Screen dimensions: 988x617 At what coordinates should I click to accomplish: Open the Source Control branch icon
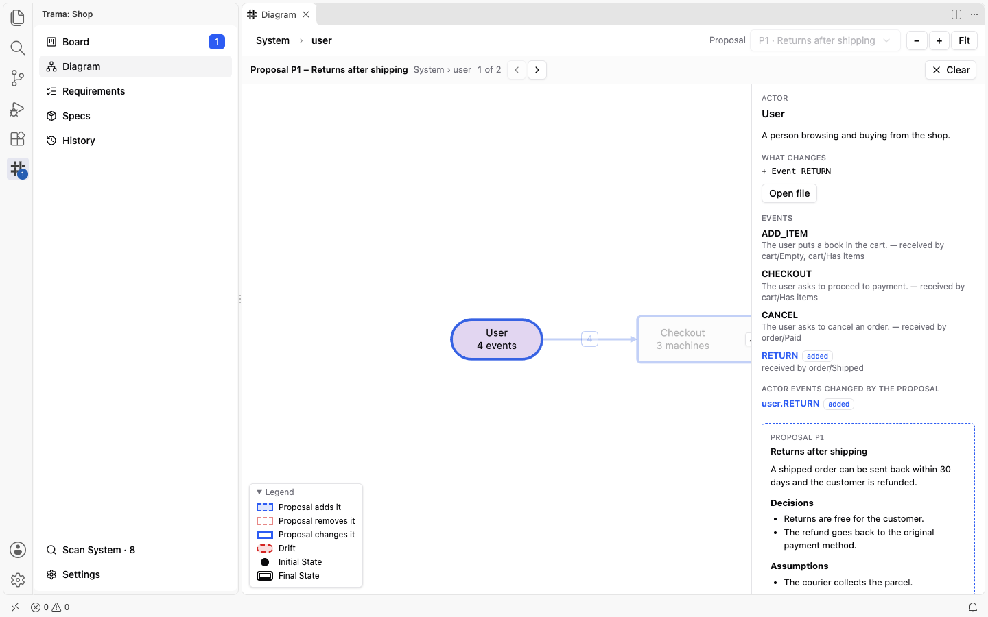tap(18, 78)
